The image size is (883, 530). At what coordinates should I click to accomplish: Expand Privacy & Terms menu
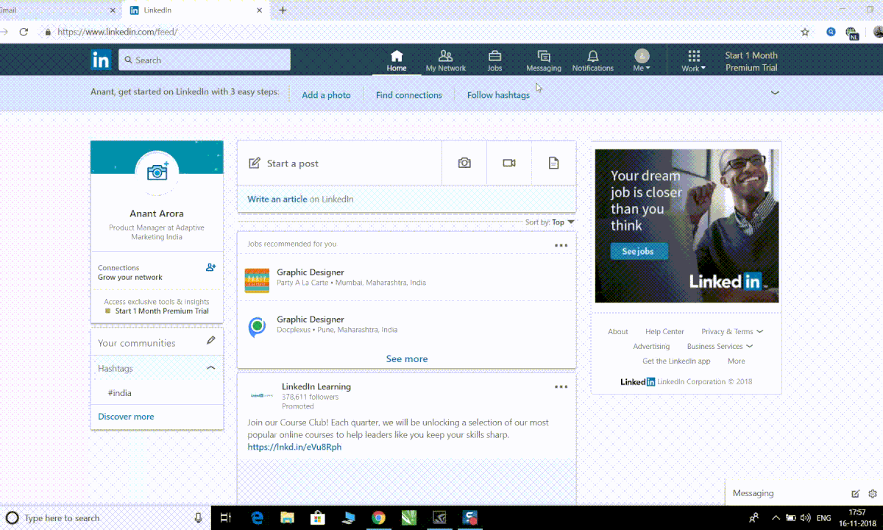click(732, 331)
